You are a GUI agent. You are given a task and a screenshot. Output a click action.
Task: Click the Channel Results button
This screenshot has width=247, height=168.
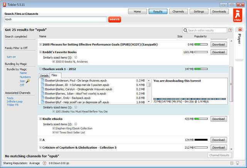(220, 155)
